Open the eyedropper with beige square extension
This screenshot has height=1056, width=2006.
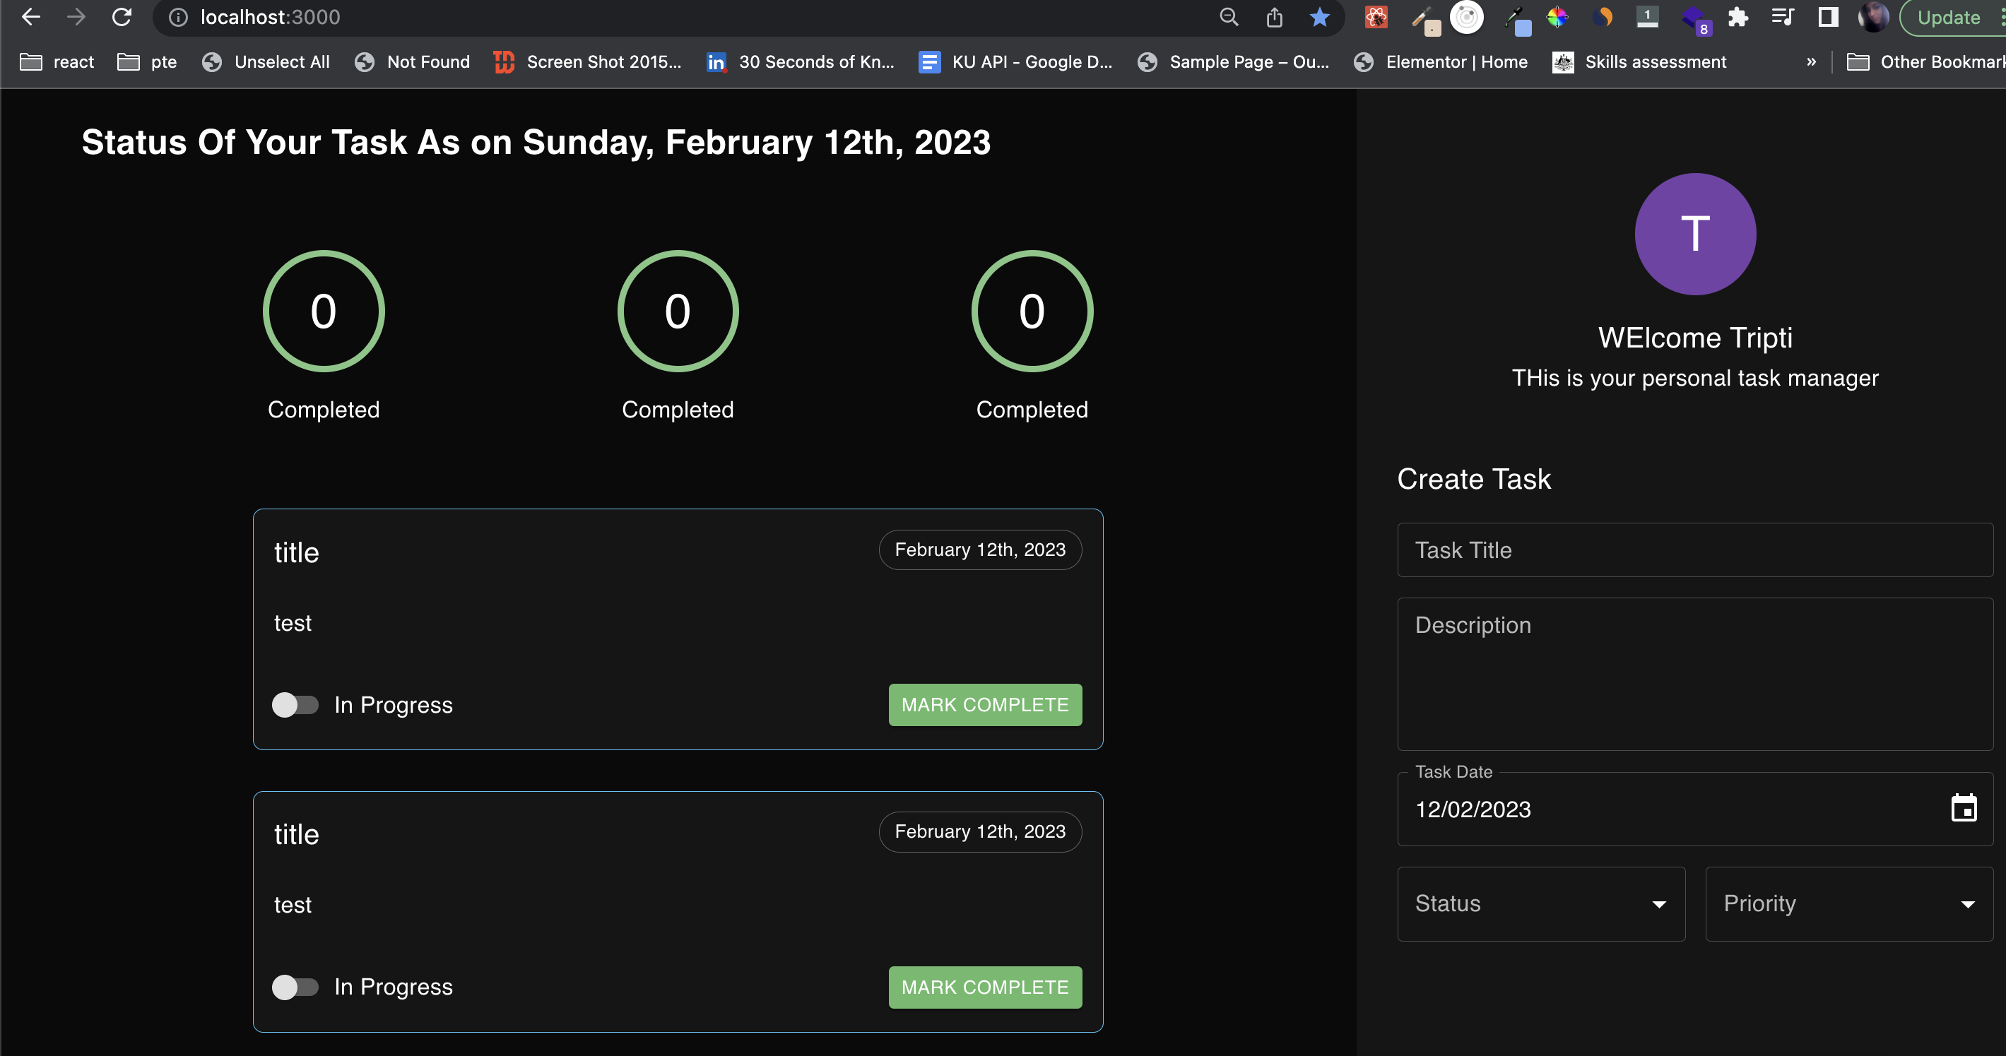[1425, 20]
